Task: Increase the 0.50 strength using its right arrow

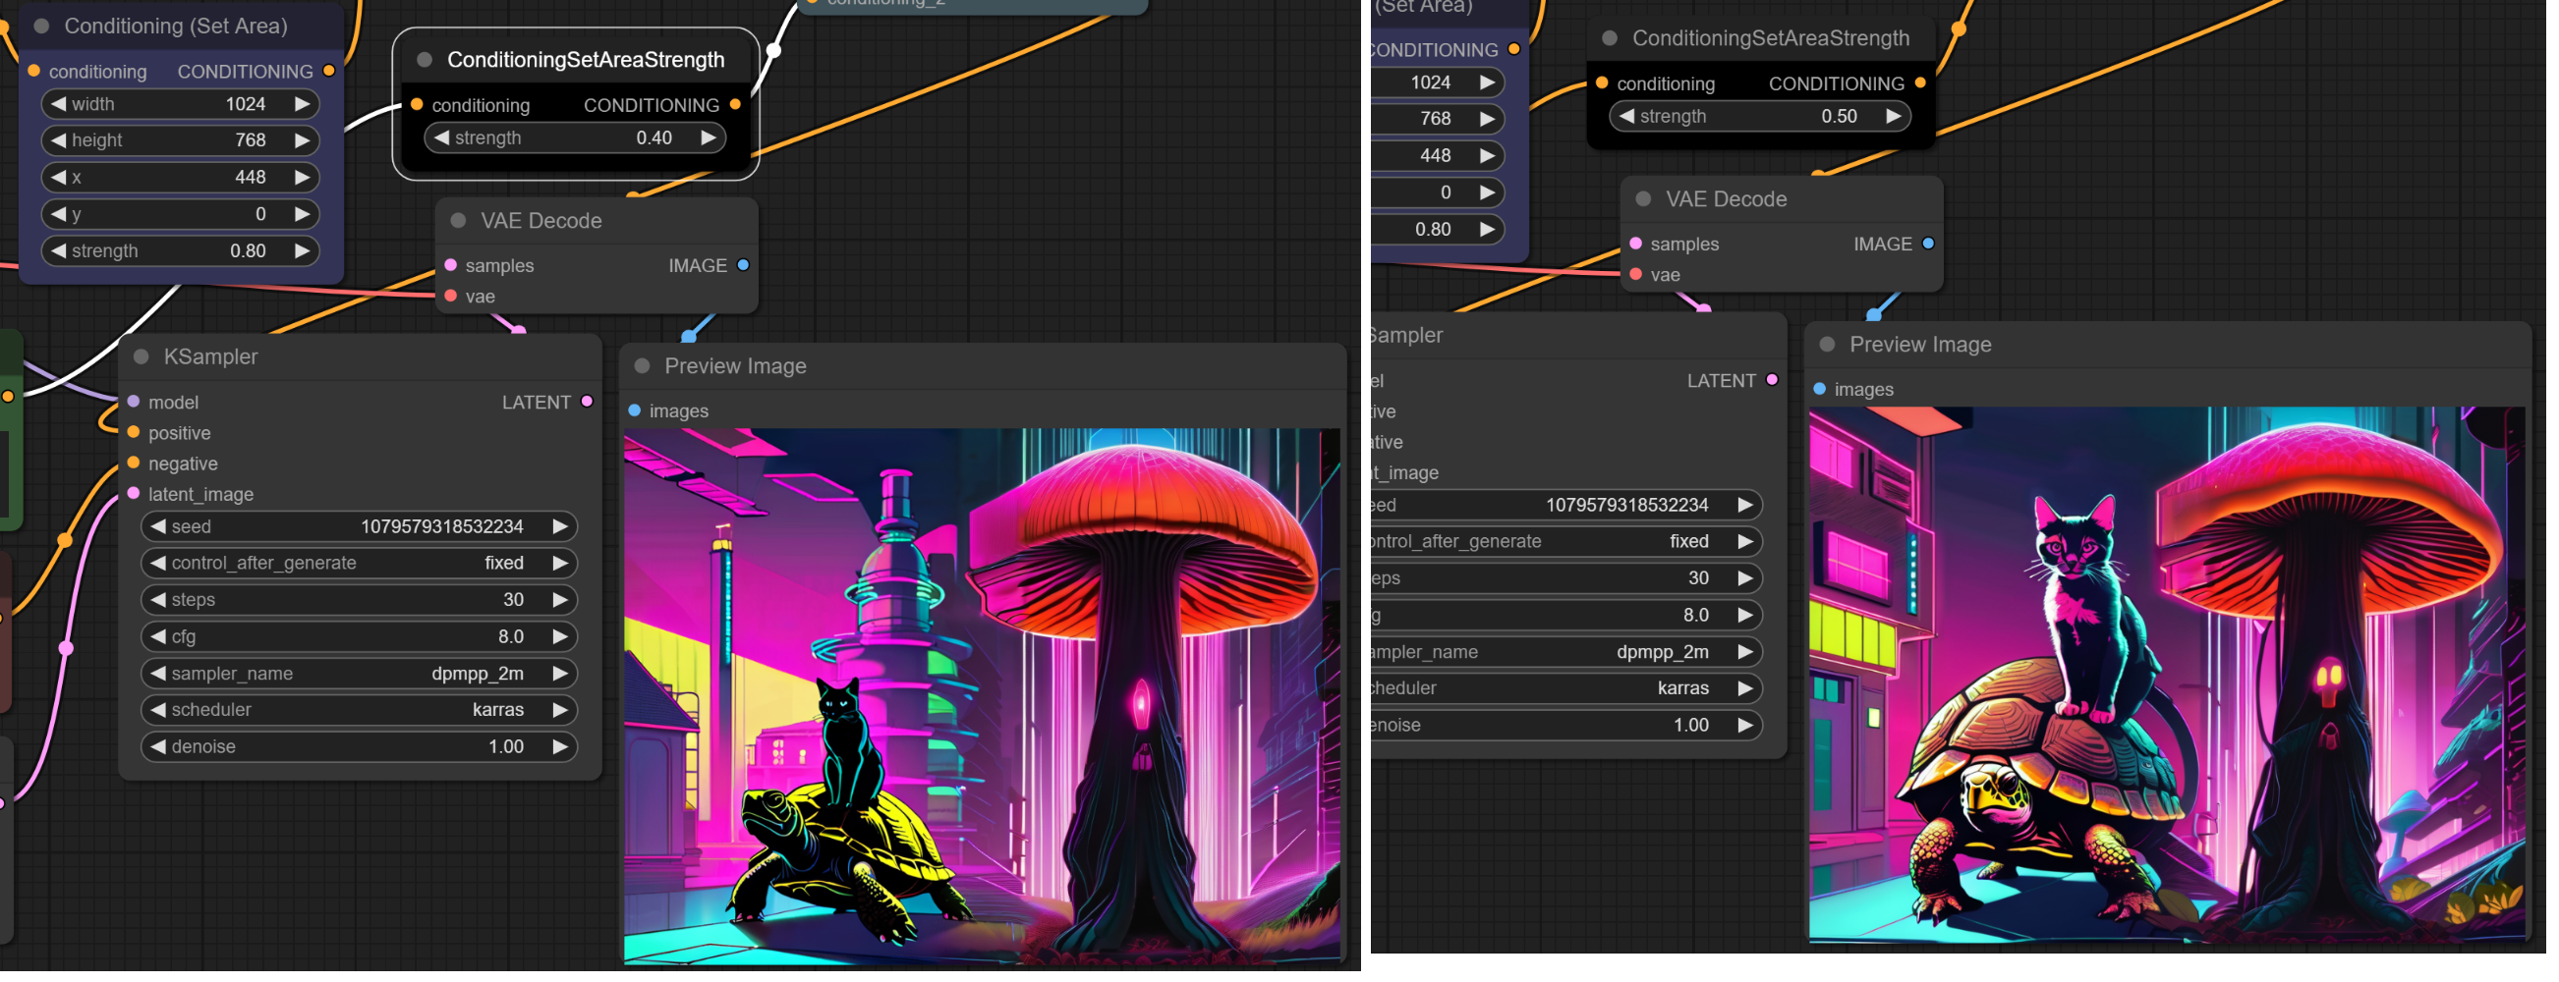Action: 1894,116
